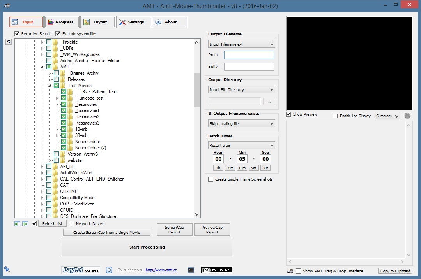
Task: Click the Creative Commons BY-NC-ND badge
Action: (x=216, y=270)
